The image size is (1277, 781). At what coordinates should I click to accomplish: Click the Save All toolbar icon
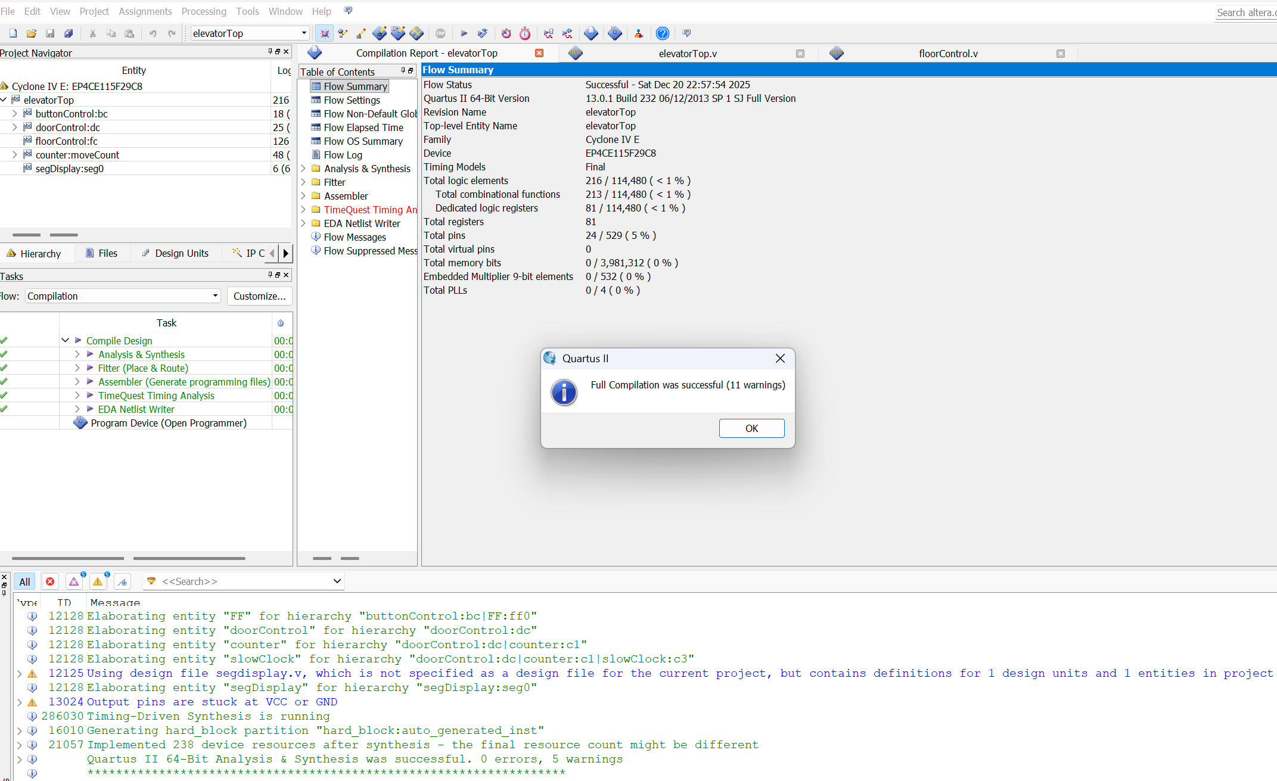pyautogui.click(x=69, y=33)
